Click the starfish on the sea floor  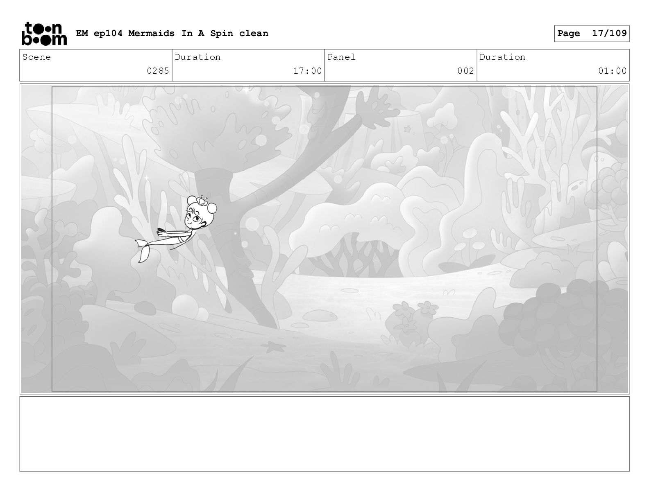point(271,346)
